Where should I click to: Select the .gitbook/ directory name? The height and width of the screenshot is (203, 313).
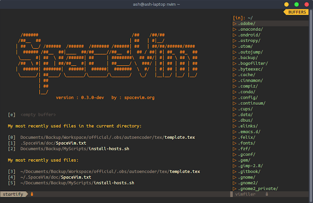(249, 172)
